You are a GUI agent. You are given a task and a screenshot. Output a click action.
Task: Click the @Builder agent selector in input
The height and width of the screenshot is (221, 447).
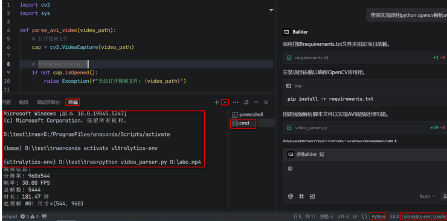306,155
